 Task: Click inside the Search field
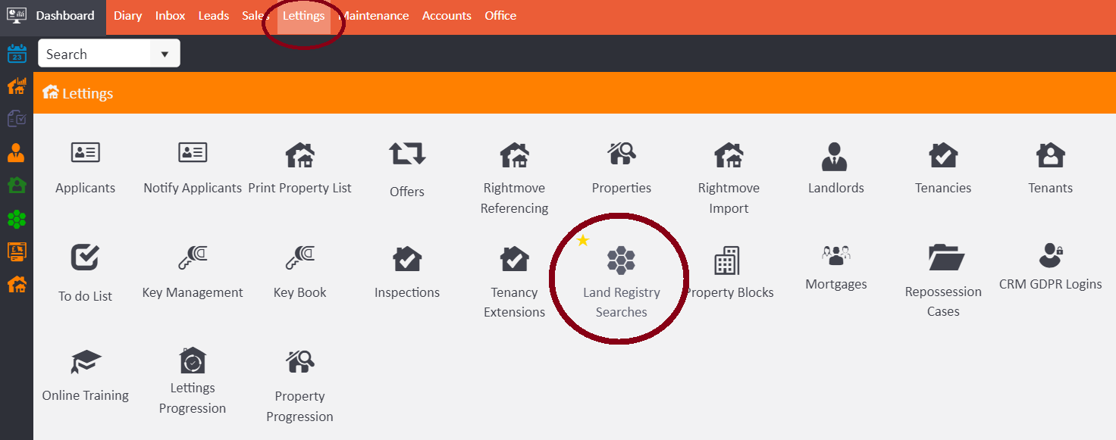pos(95,55)
